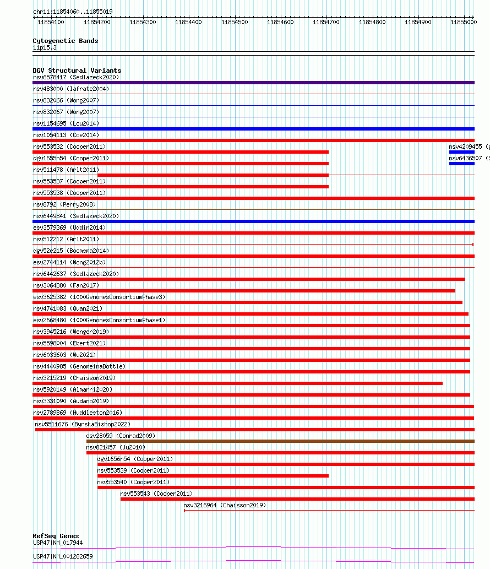Open variant nsv553538 (Cooper2011)
Screen dimensions: 490x569
(x=69, y=193)
